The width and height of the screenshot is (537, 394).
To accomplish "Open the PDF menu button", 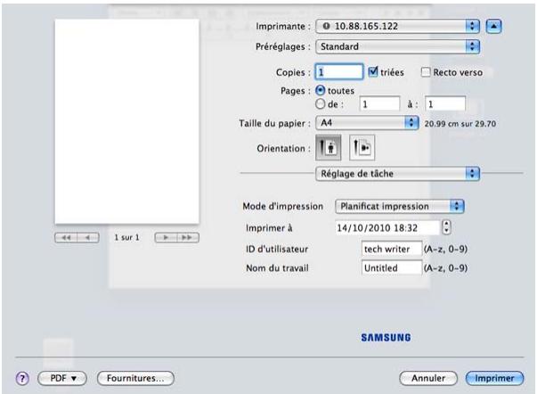I will click(62, 379).
